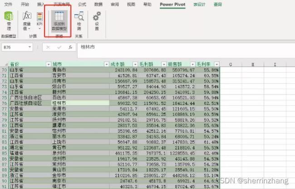Select cell with city 黄石市
295x189 pixels.
80,148
